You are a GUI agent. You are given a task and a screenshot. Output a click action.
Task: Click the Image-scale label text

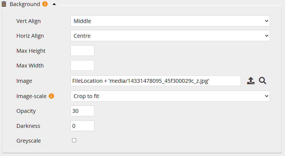[31, 96]
